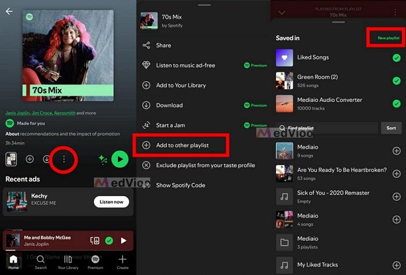Tap the Made for you Spotify logo

coord(10,123)
